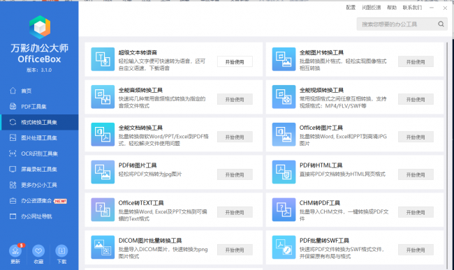This screenshot has height=270, width=454.
Task: Click the 屏幕录制工具集 monitor icon
Action: [x=13, y=169]
